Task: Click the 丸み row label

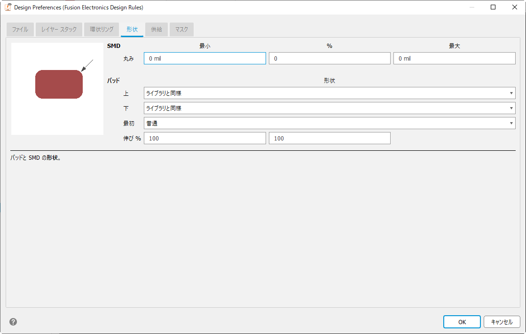Action: tap(128, 59)
